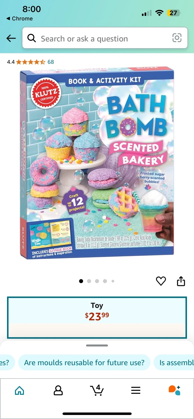Focus the 'Search or ask a question' field
This screenshot has height=419, width=194.
[x=105, y=38]
